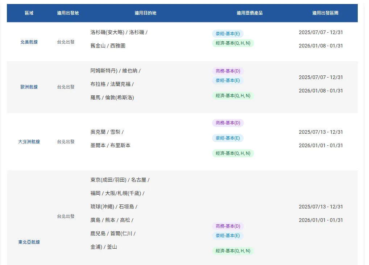This screenshot has width=369, height=265.
Task: Click 2026/01/08 - 01/31 in 歐洲航線 row
Action: point(321,91)
